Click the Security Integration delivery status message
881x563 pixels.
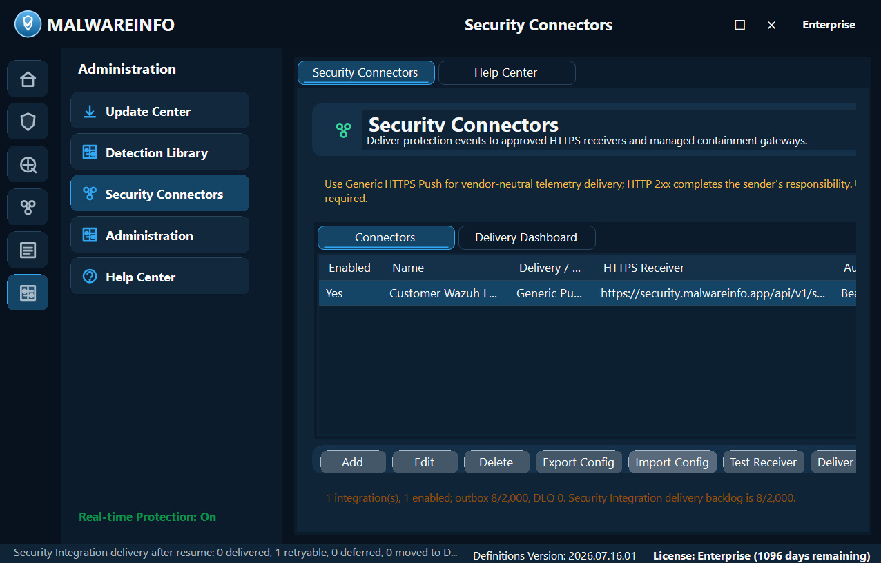235,553
